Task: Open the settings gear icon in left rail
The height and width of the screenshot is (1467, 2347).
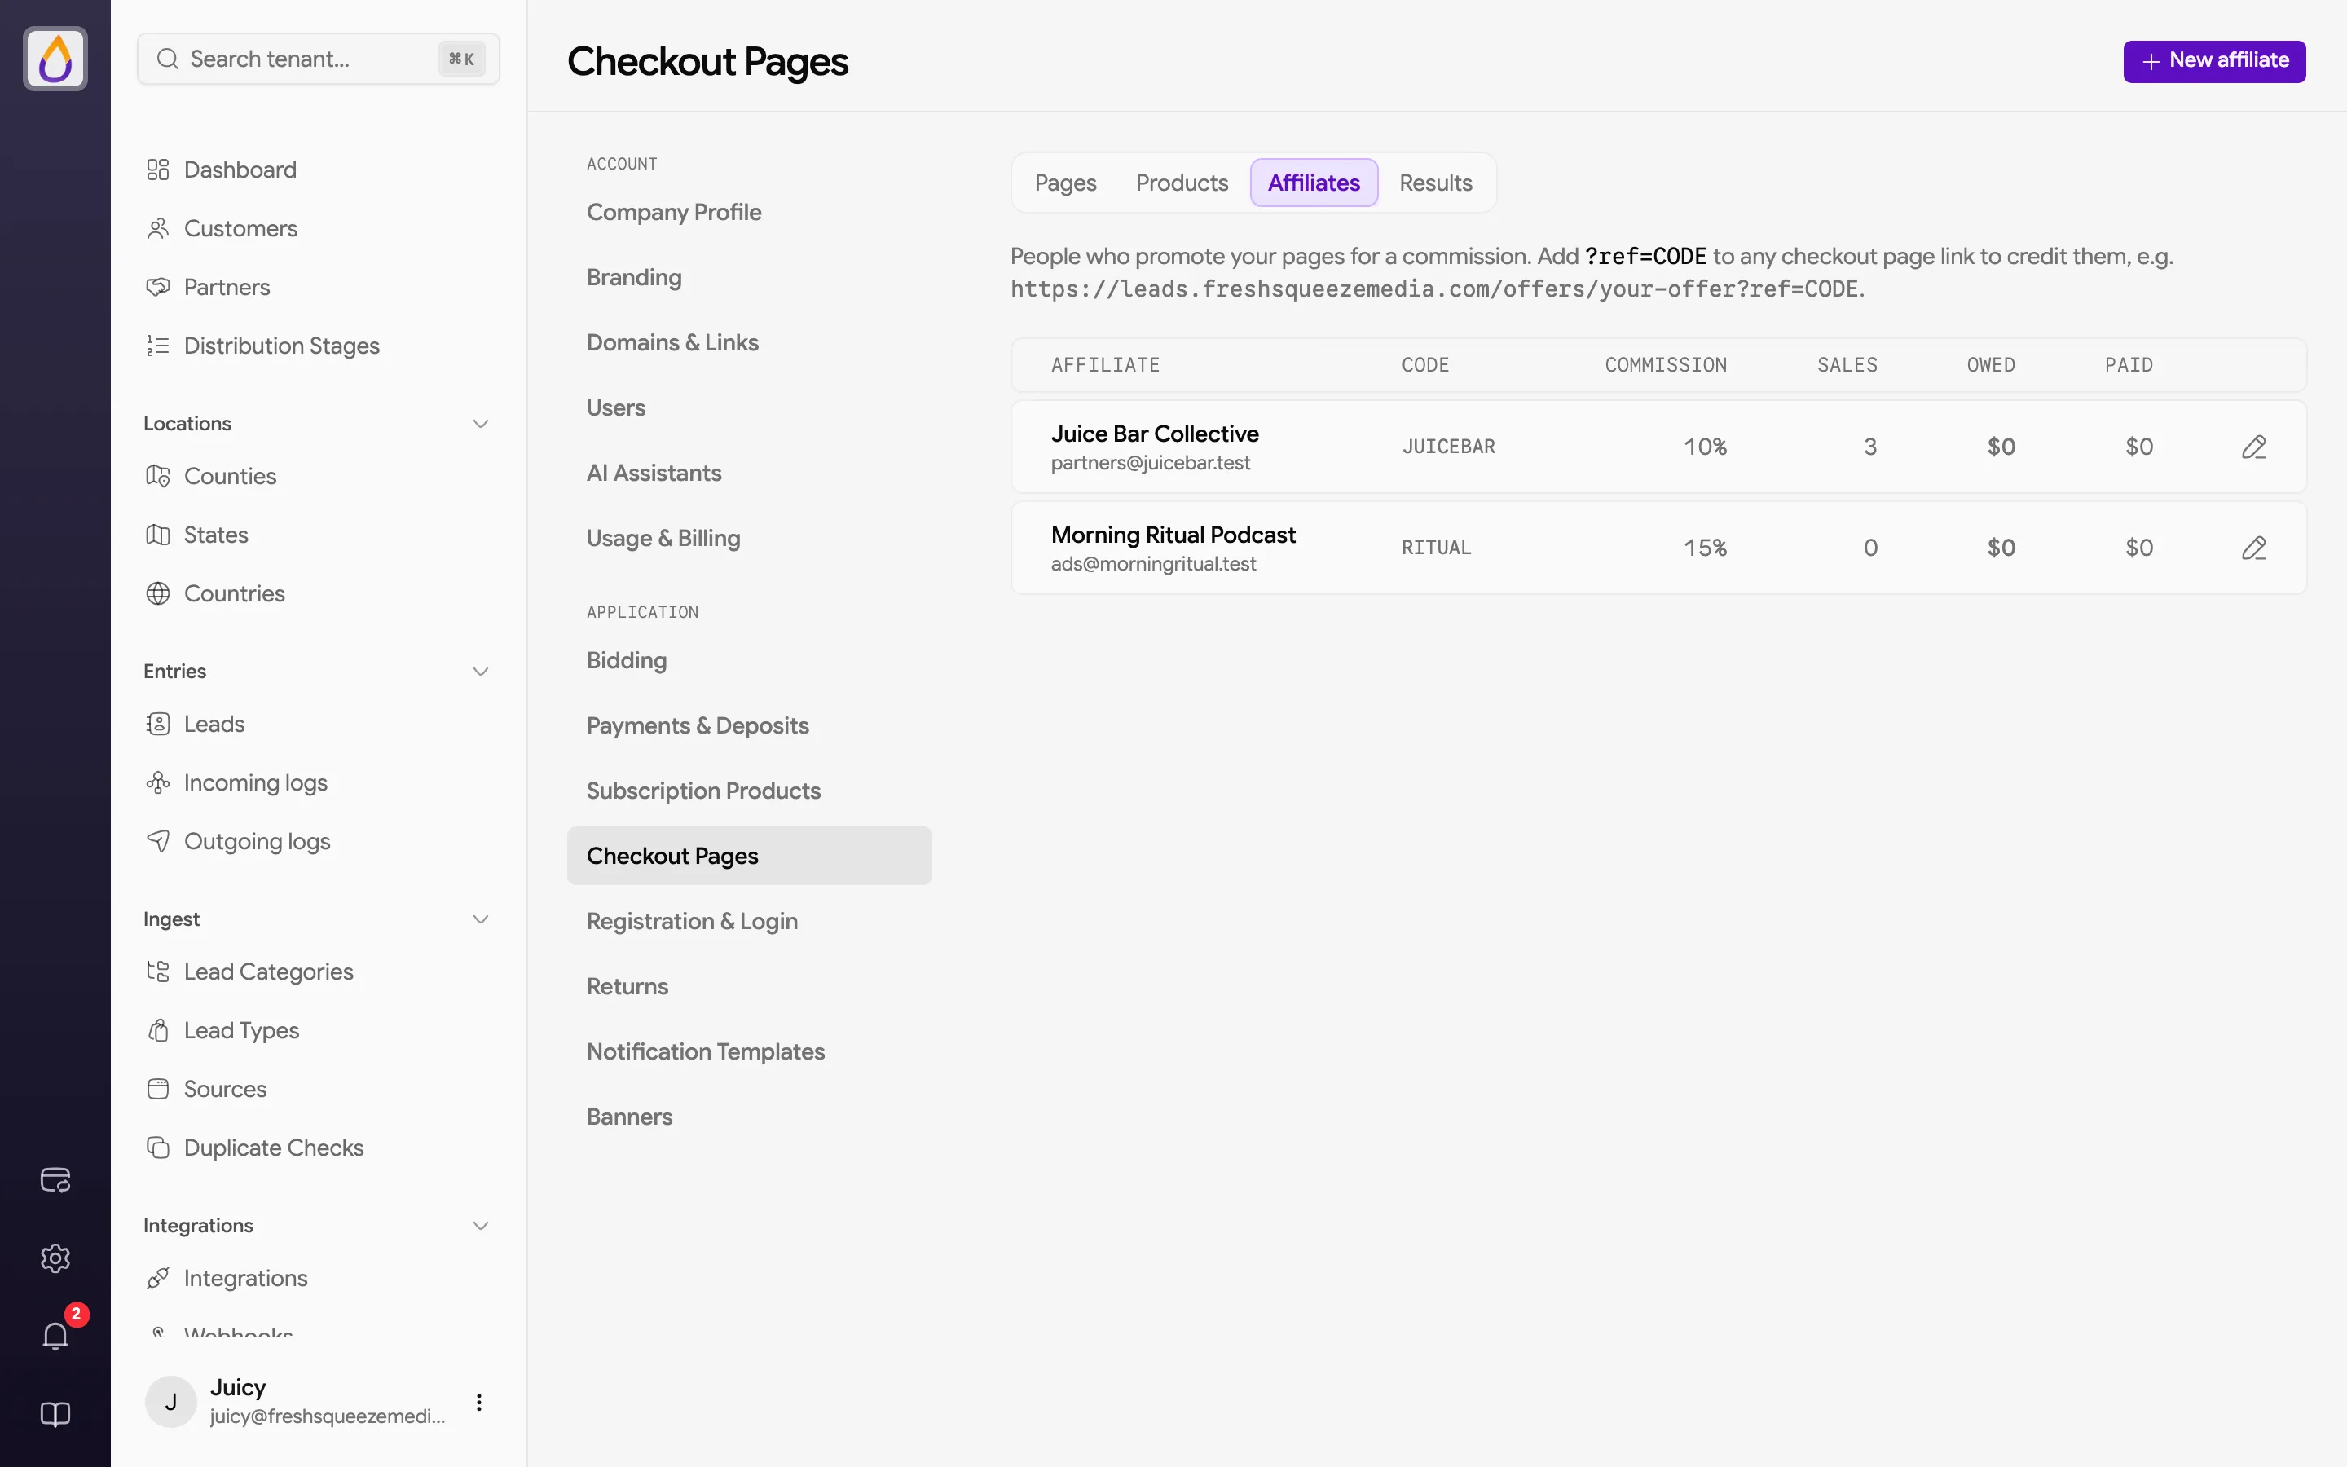Action: coord(55,1258)
